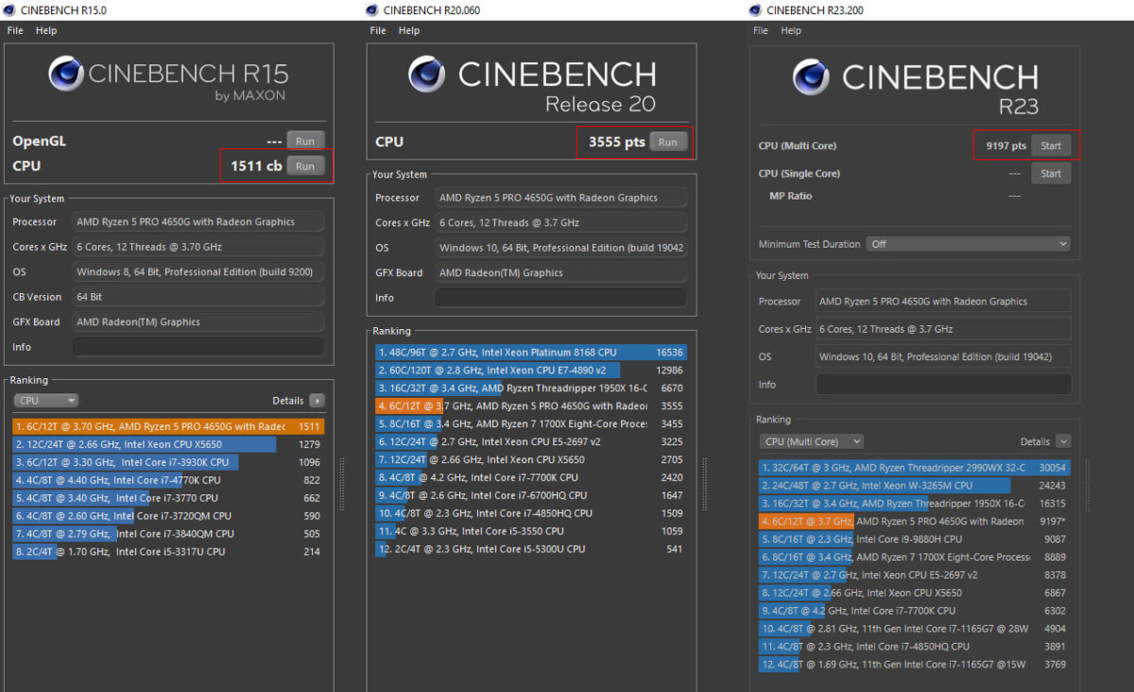Start the CPU (Multi Core) test in R23
1134x692 pixels.
(1051, 146)
